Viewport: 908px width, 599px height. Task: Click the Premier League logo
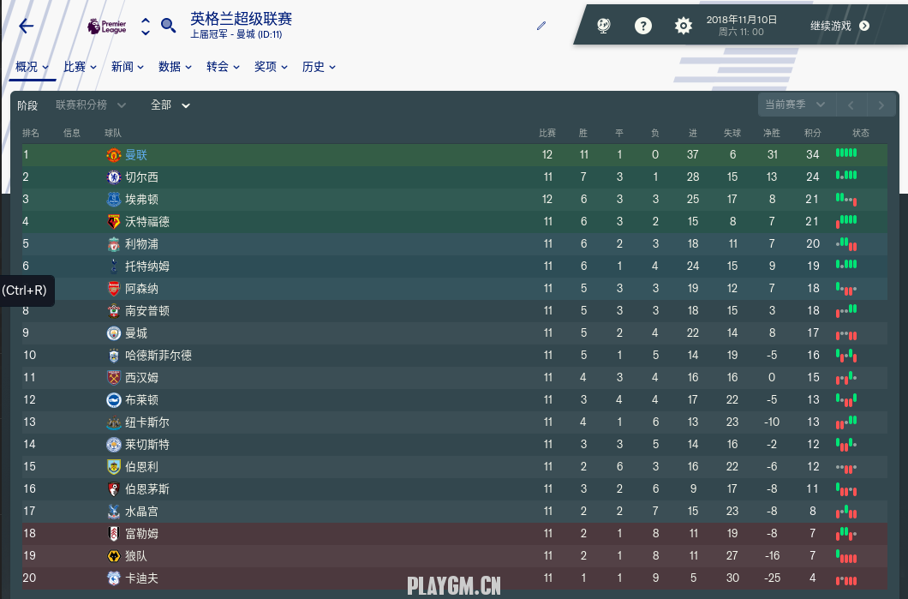click(x=106, y=26)
